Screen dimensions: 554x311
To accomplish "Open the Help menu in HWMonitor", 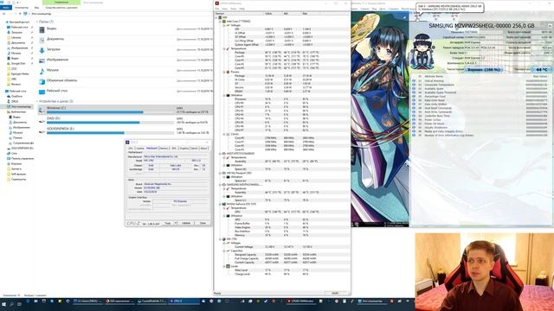I will click(242, 9).
